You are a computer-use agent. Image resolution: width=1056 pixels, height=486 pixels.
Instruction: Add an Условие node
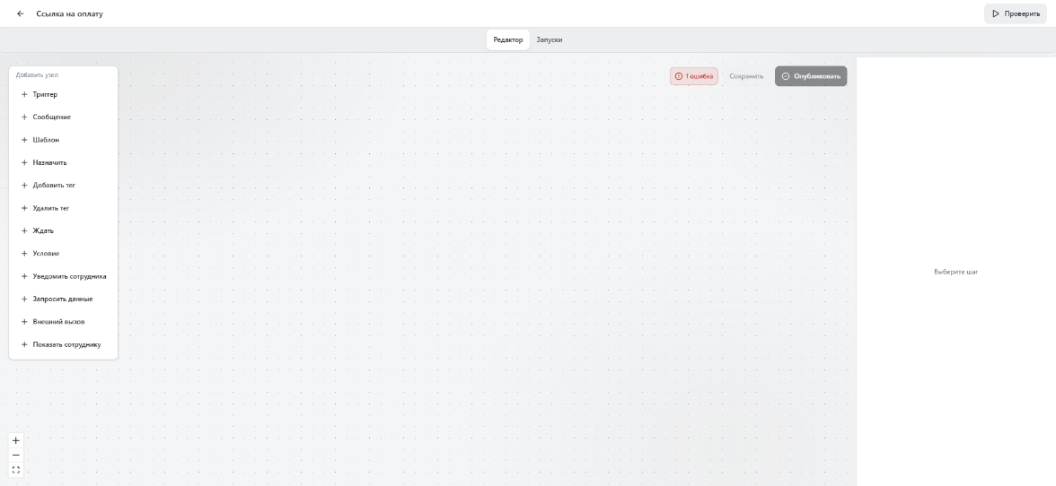click(x=63, y=254)
